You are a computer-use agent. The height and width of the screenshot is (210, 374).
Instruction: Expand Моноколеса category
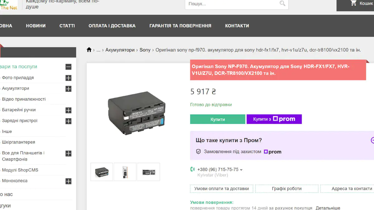click(x=69, y=181)
